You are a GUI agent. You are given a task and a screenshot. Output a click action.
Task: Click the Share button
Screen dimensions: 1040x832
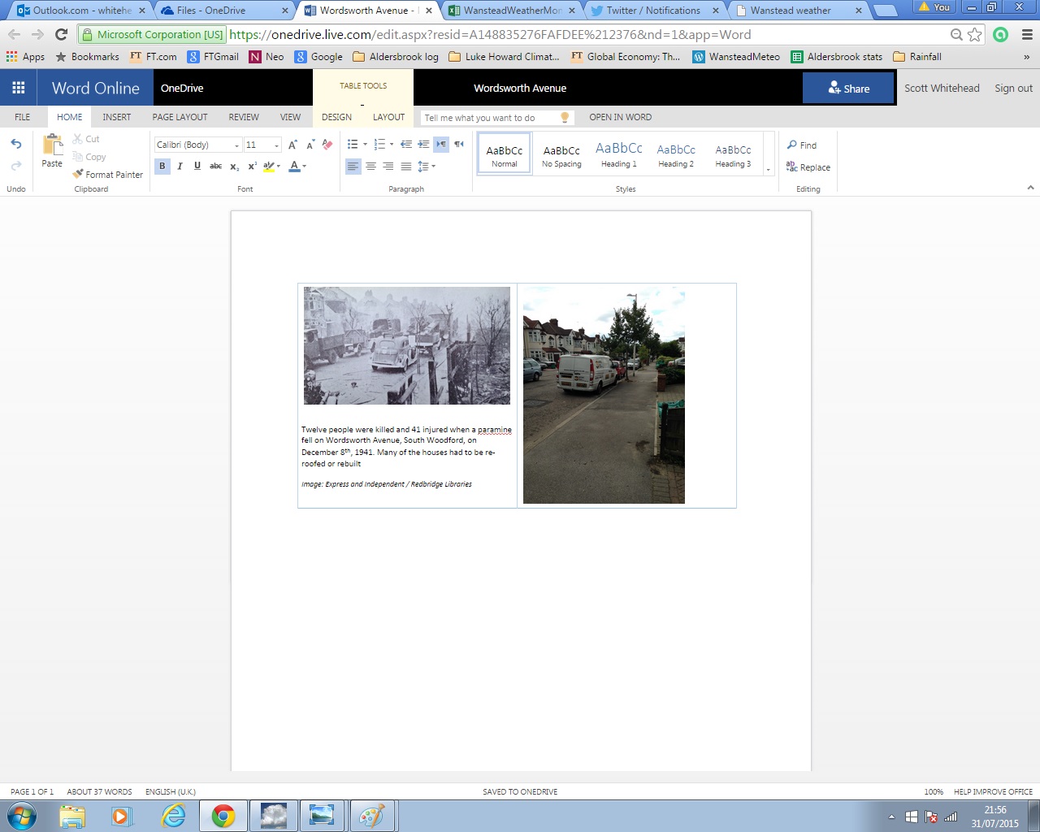pos(848,88)
